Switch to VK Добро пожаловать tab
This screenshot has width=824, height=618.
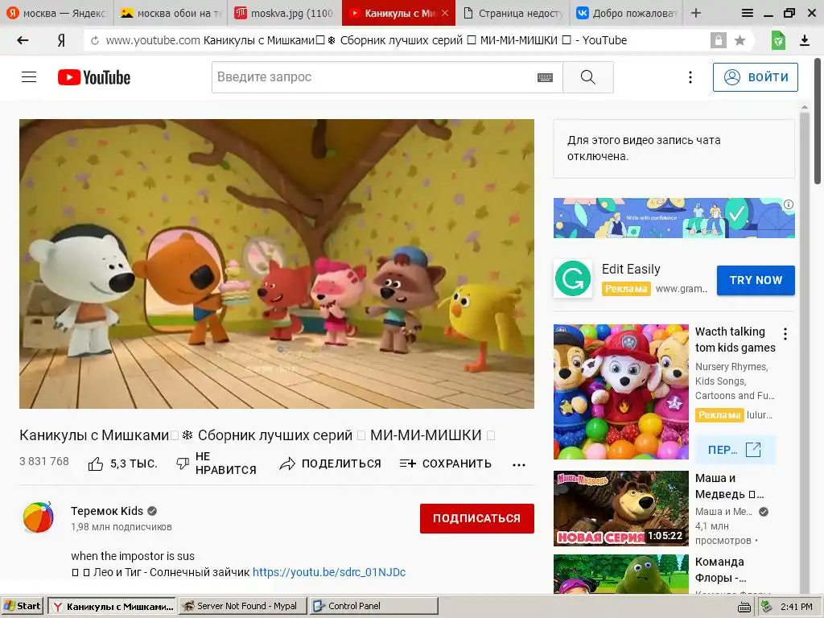pyautogui.click(x=626, y=13)
